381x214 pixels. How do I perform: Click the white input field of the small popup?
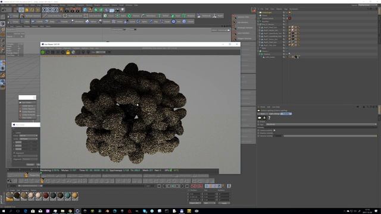click(x=27, y=97)
